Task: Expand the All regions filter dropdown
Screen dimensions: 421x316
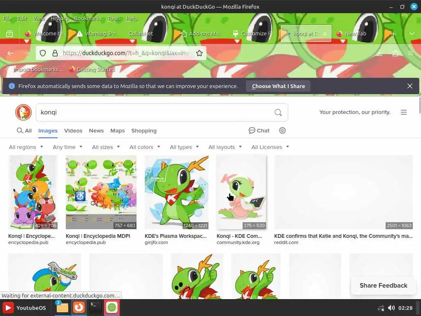Action: 26,147
